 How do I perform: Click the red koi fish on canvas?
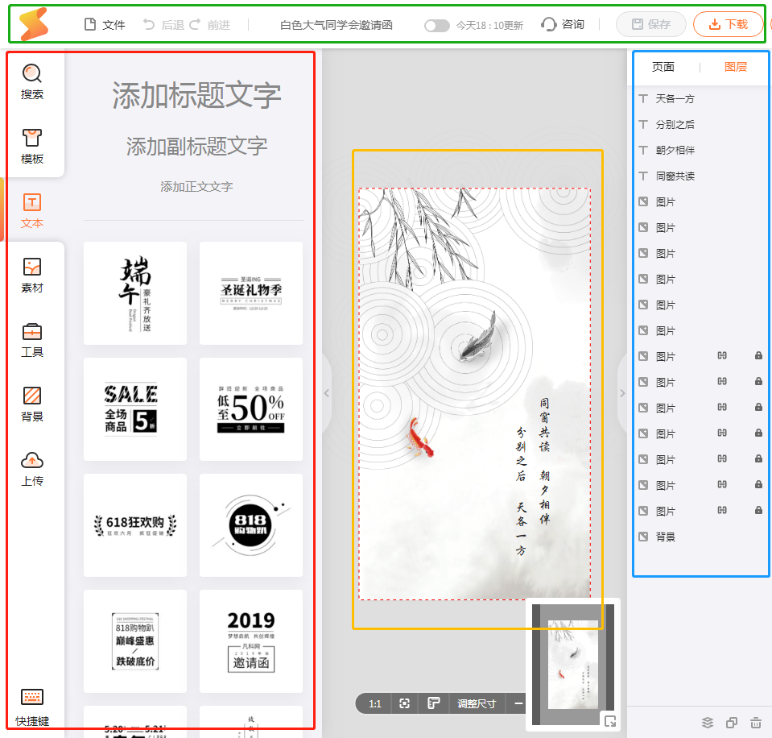tap(420, 437)
